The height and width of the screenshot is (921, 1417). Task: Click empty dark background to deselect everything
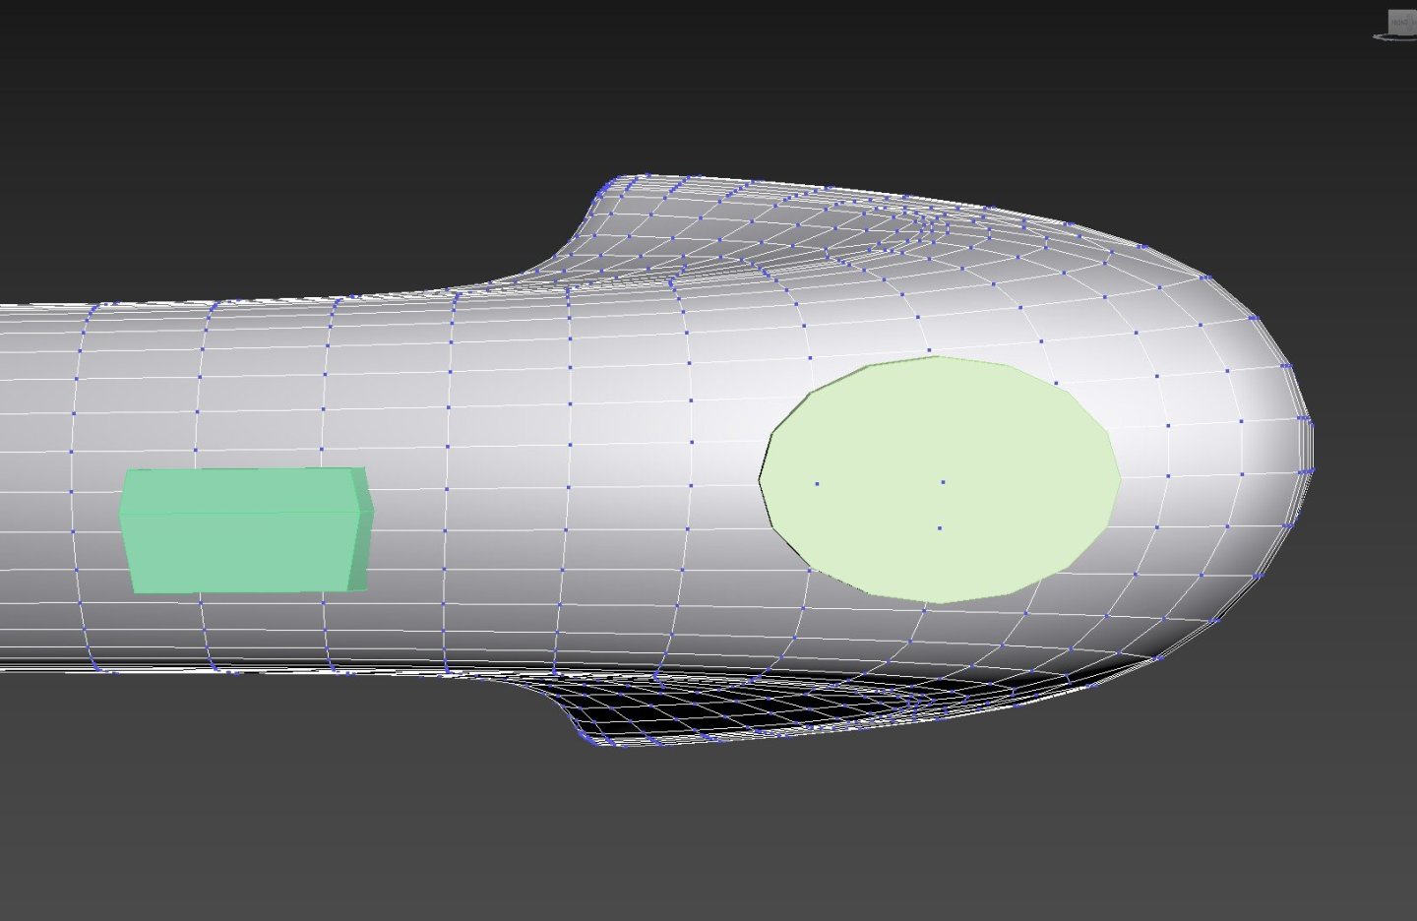click(x=295, y=98)
